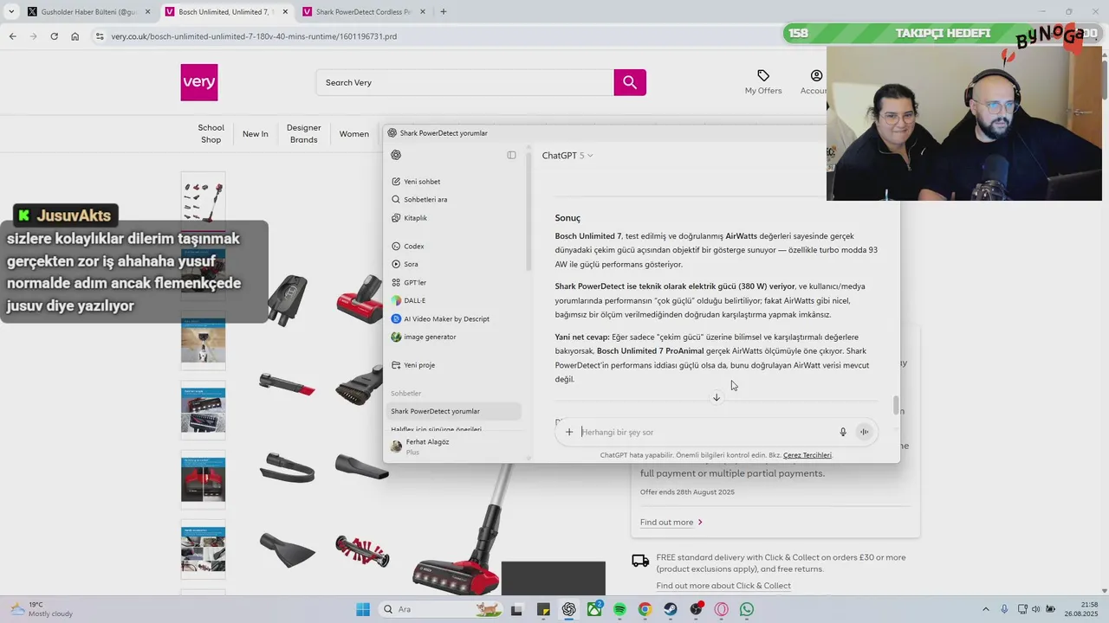The width and height of the screenshot is (1109, 623).
Task: Jump to latest message via down arrow
Action: (717, 397)
